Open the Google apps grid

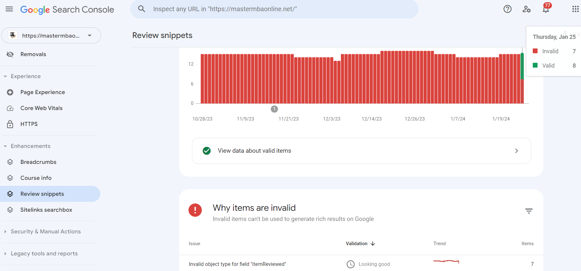pyautogui.click(x=575, y=9)
